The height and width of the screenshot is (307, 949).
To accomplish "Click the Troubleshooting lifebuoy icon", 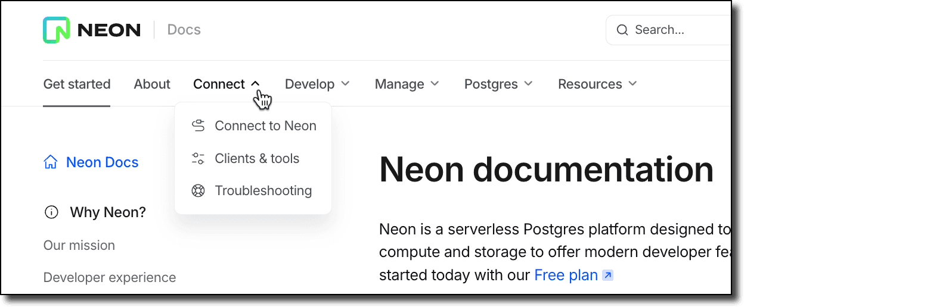I will (198, 190).
